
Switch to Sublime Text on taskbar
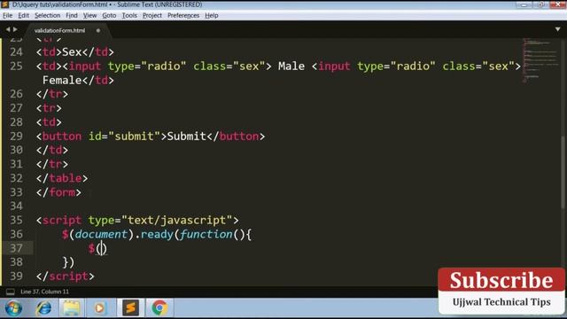pyautogui.click(x=130, y=308)
